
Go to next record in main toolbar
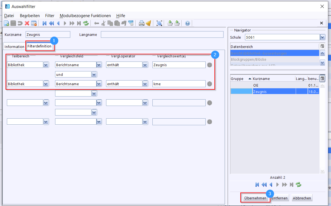[x=65, y=23]
